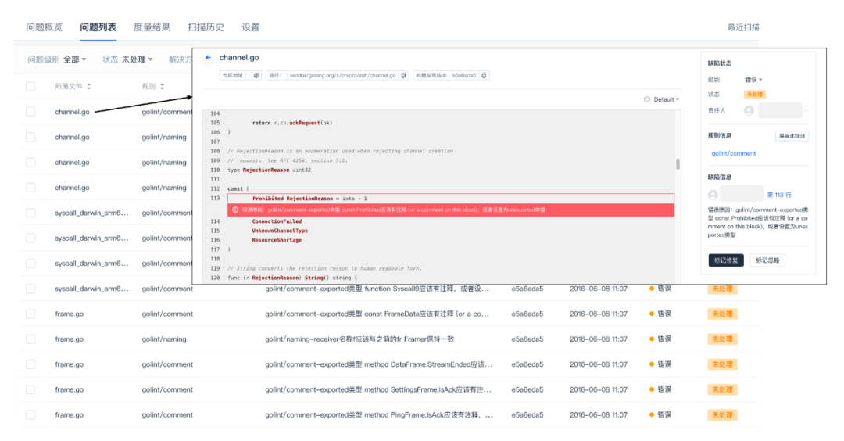Check the SettingsFrame.IsAck row checkbox
Viewport: 844px width, 441px height.
click(x=30, y=390)
